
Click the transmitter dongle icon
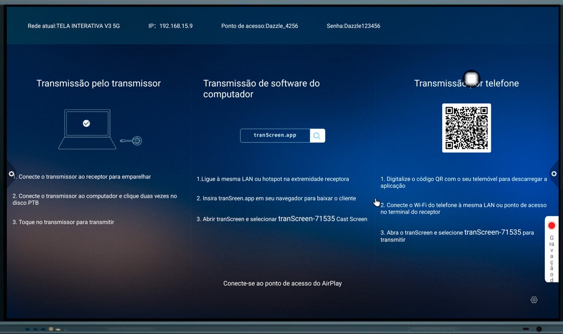(x=132, y=141)
